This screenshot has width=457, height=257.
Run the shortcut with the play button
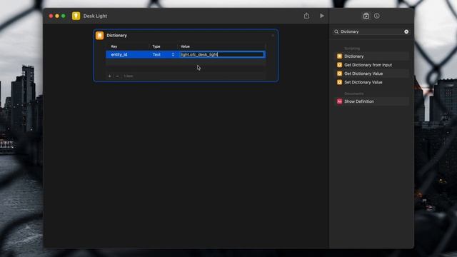[x=322, y=16]
